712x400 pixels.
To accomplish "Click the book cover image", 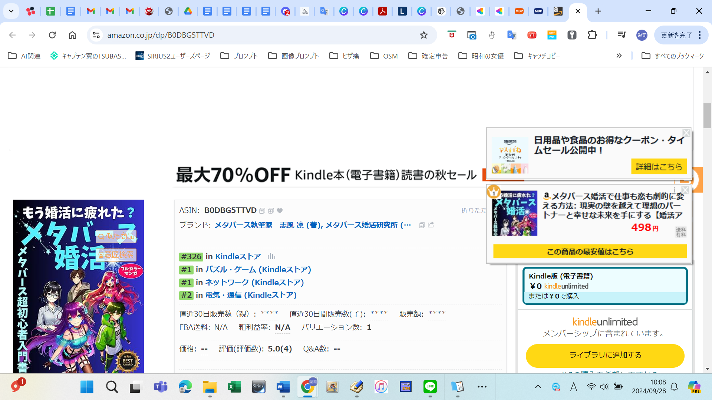I will (78, 286).
